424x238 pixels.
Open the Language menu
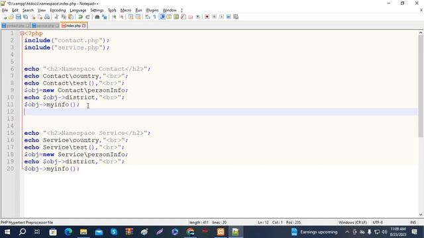click(x=78, y=11)
